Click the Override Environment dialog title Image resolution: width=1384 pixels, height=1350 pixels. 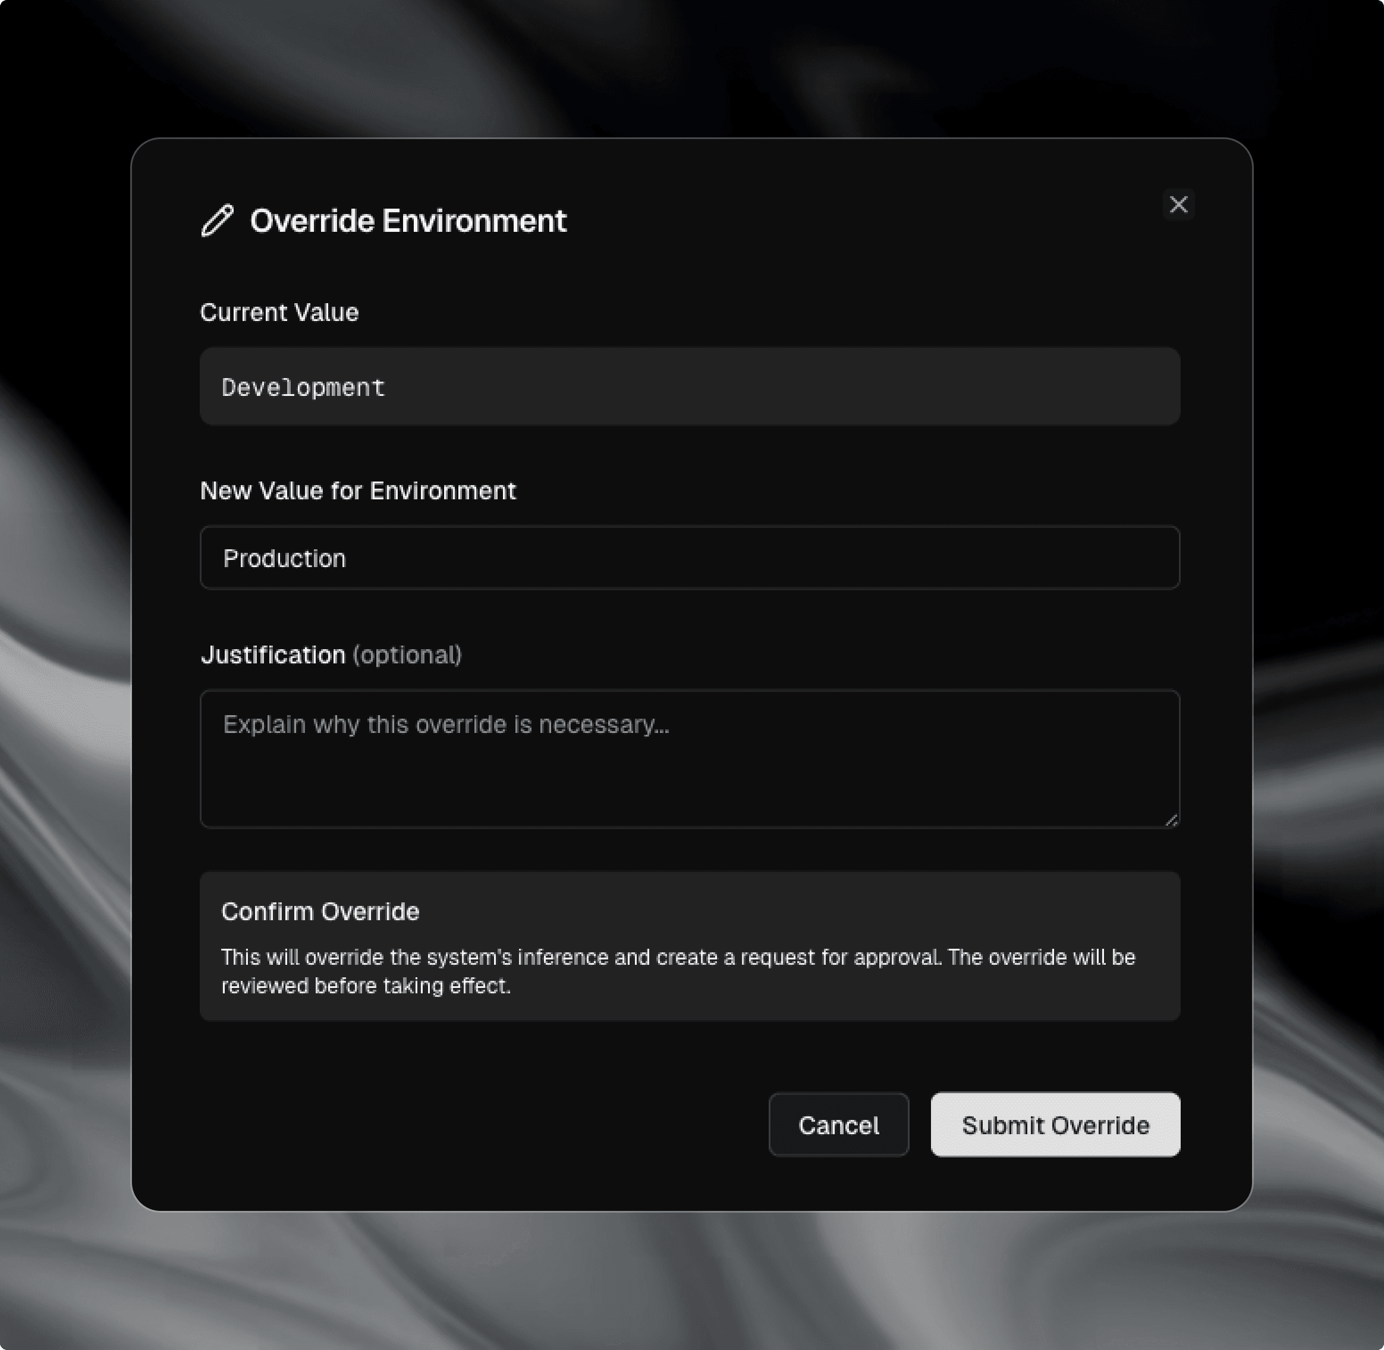408,221
